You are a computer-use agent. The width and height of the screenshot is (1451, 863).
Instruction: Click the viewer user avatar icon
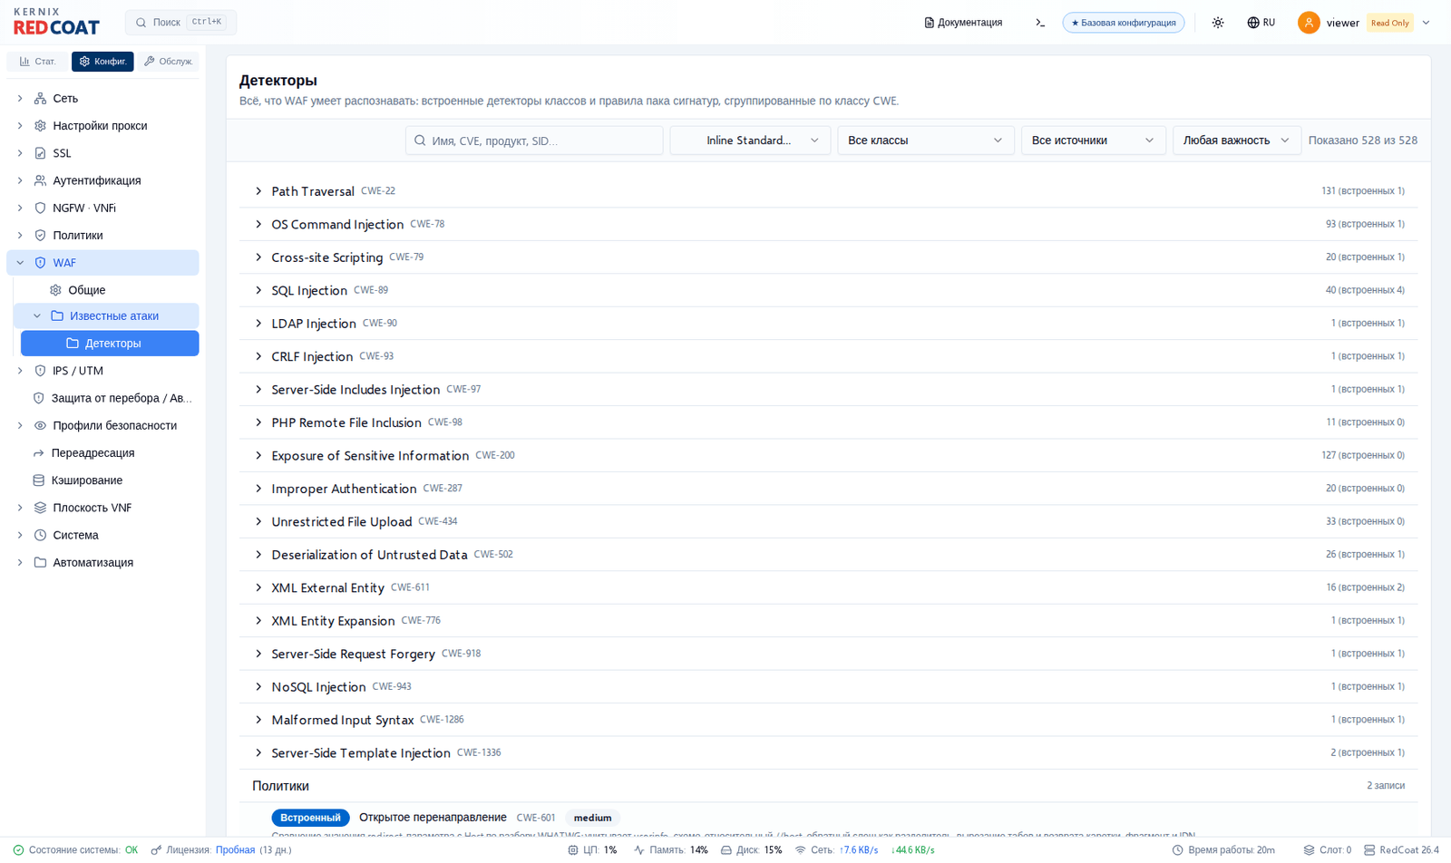tap(1309, 23)
